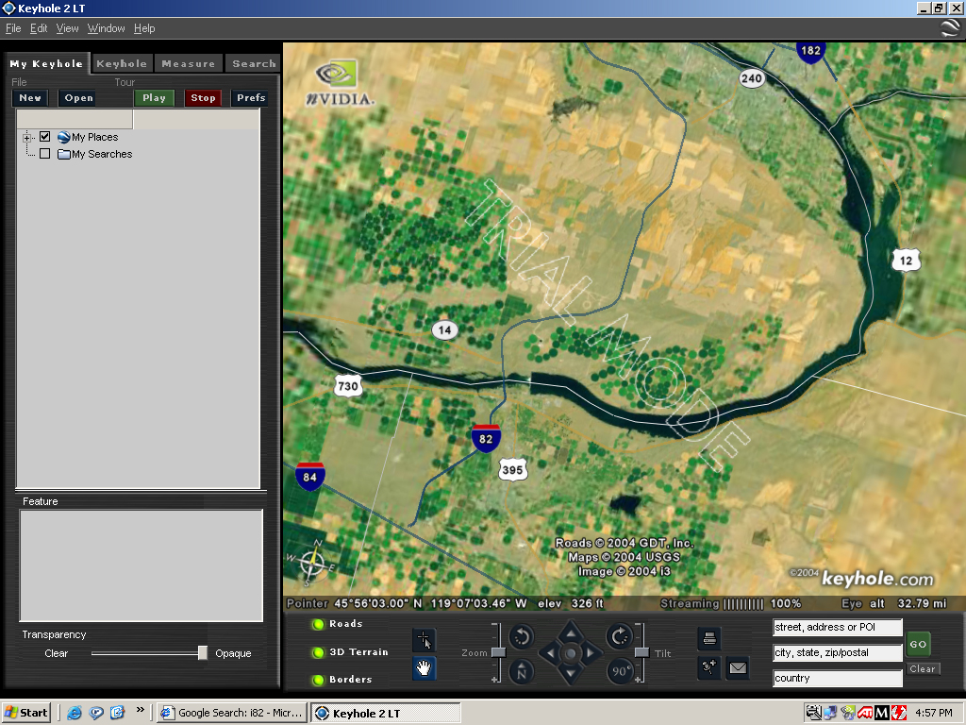The height and width of the screenshot is (725, 966).
Task: Click the Start button
Action: pos(25,713)
